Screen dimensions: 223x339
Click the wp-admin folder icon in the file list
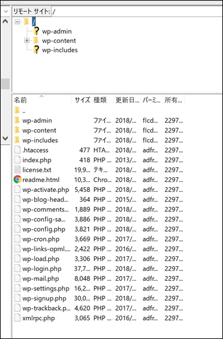17,120
